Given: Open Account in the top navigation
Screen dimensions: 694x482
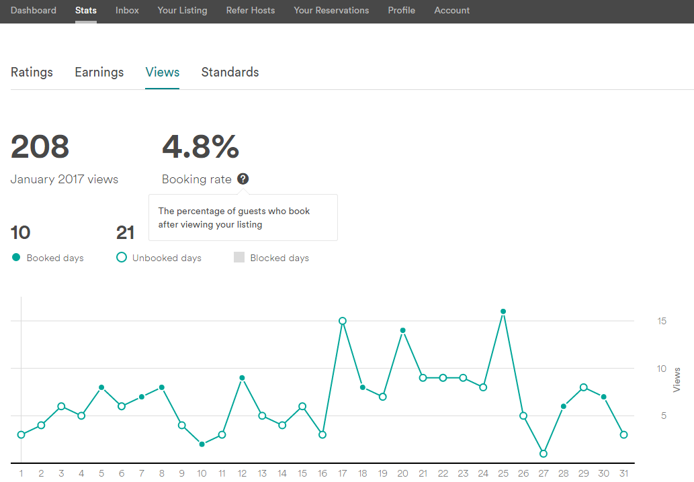Looking at the screenshot, I should coord(452,11).
